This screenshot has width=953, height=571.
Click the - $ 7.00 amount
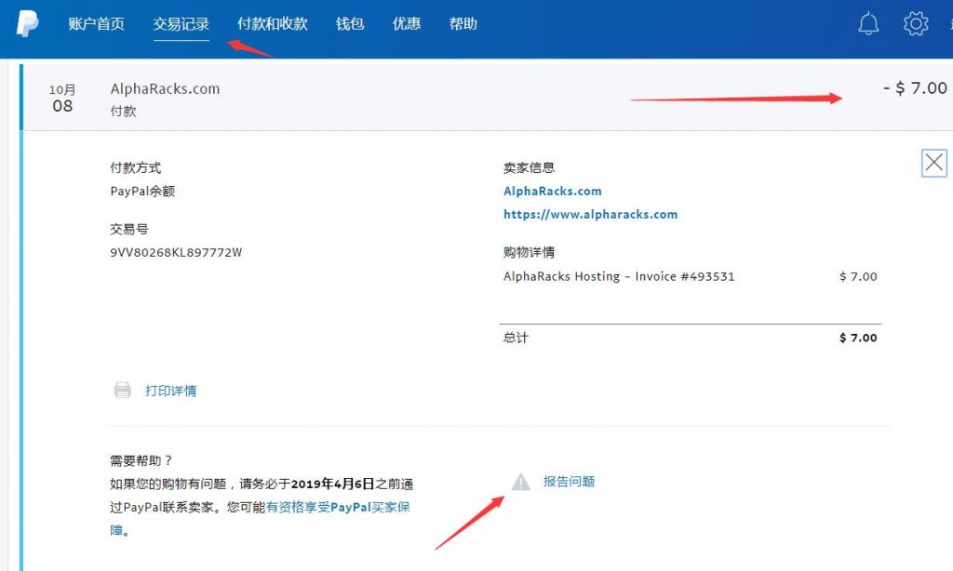(915, 88)
